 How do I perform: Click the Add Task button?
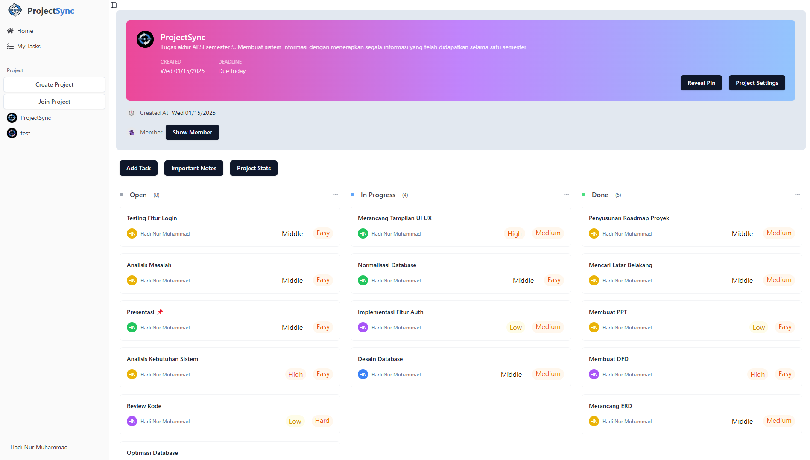(138, 168)
